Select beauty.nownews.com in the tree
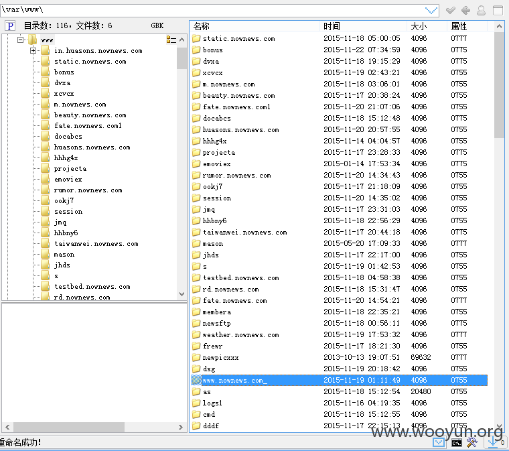 (90, 115)
